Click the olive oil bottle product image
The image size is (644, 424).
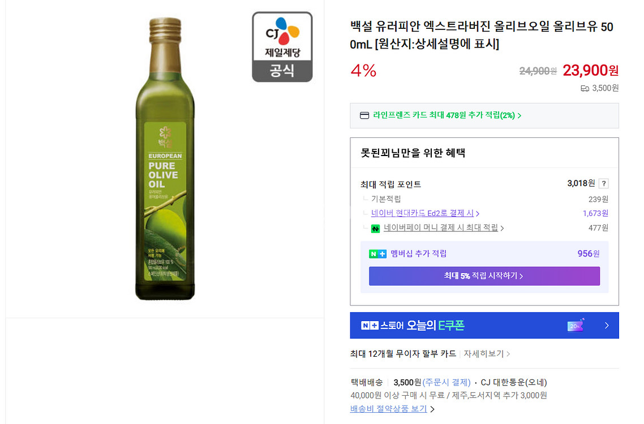point(164,159)
